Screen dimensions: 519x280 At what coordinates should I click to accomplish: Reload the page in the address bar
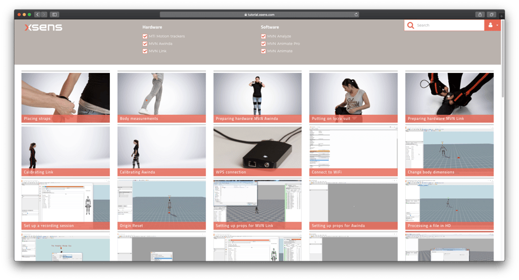356,14
